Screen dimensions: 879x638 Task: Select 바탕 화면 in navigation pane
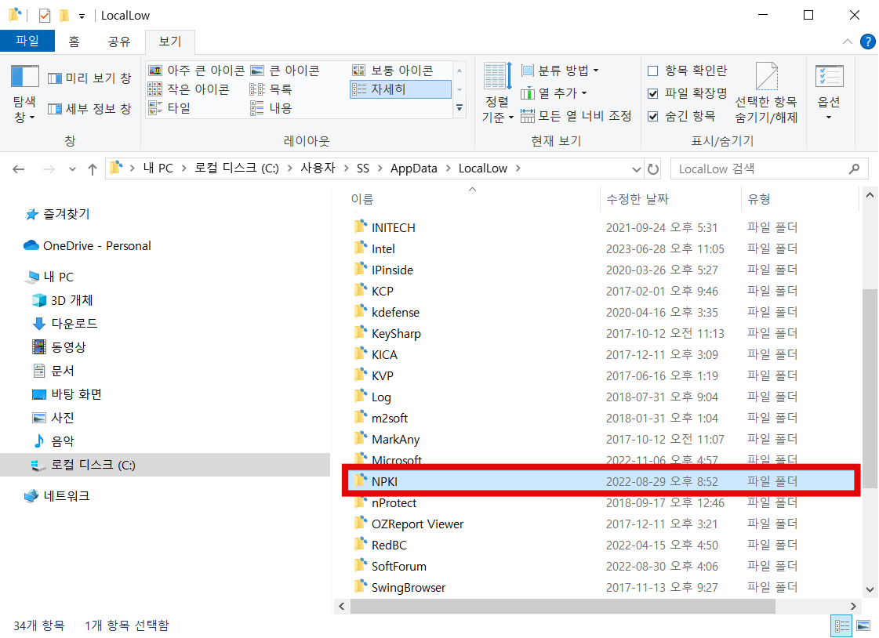point(67,394)
